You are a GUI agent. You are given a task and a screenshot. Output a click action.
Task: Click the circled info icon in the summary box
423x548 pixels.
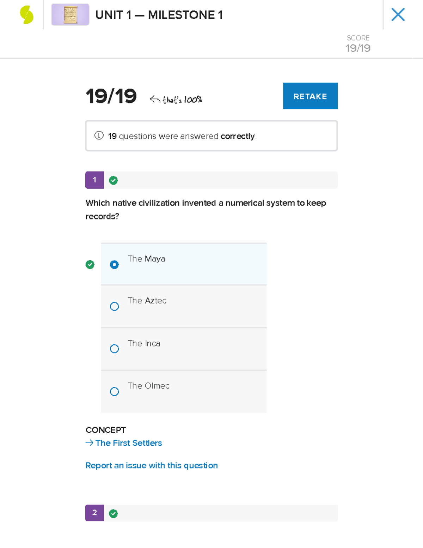99,136
